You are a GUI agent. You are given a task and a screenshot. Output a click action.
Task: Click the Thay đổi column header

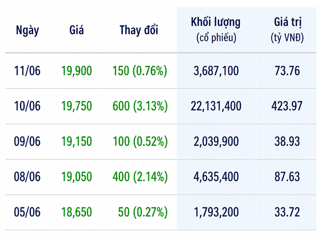139,30
